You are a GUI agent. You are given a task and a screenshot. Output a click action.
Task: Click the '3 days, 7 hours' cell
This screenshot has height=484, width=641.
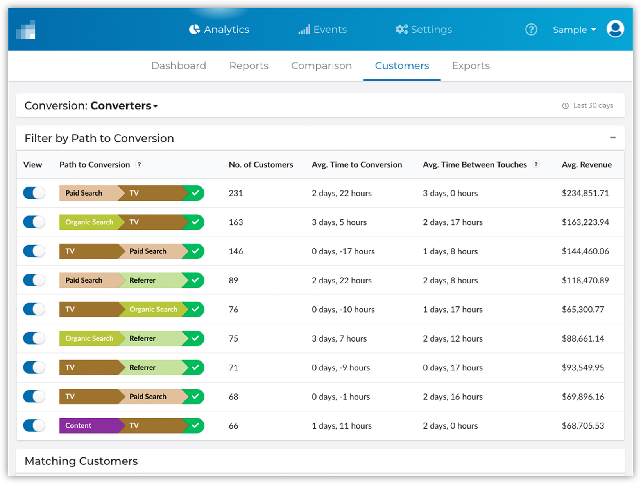(339, 338)
